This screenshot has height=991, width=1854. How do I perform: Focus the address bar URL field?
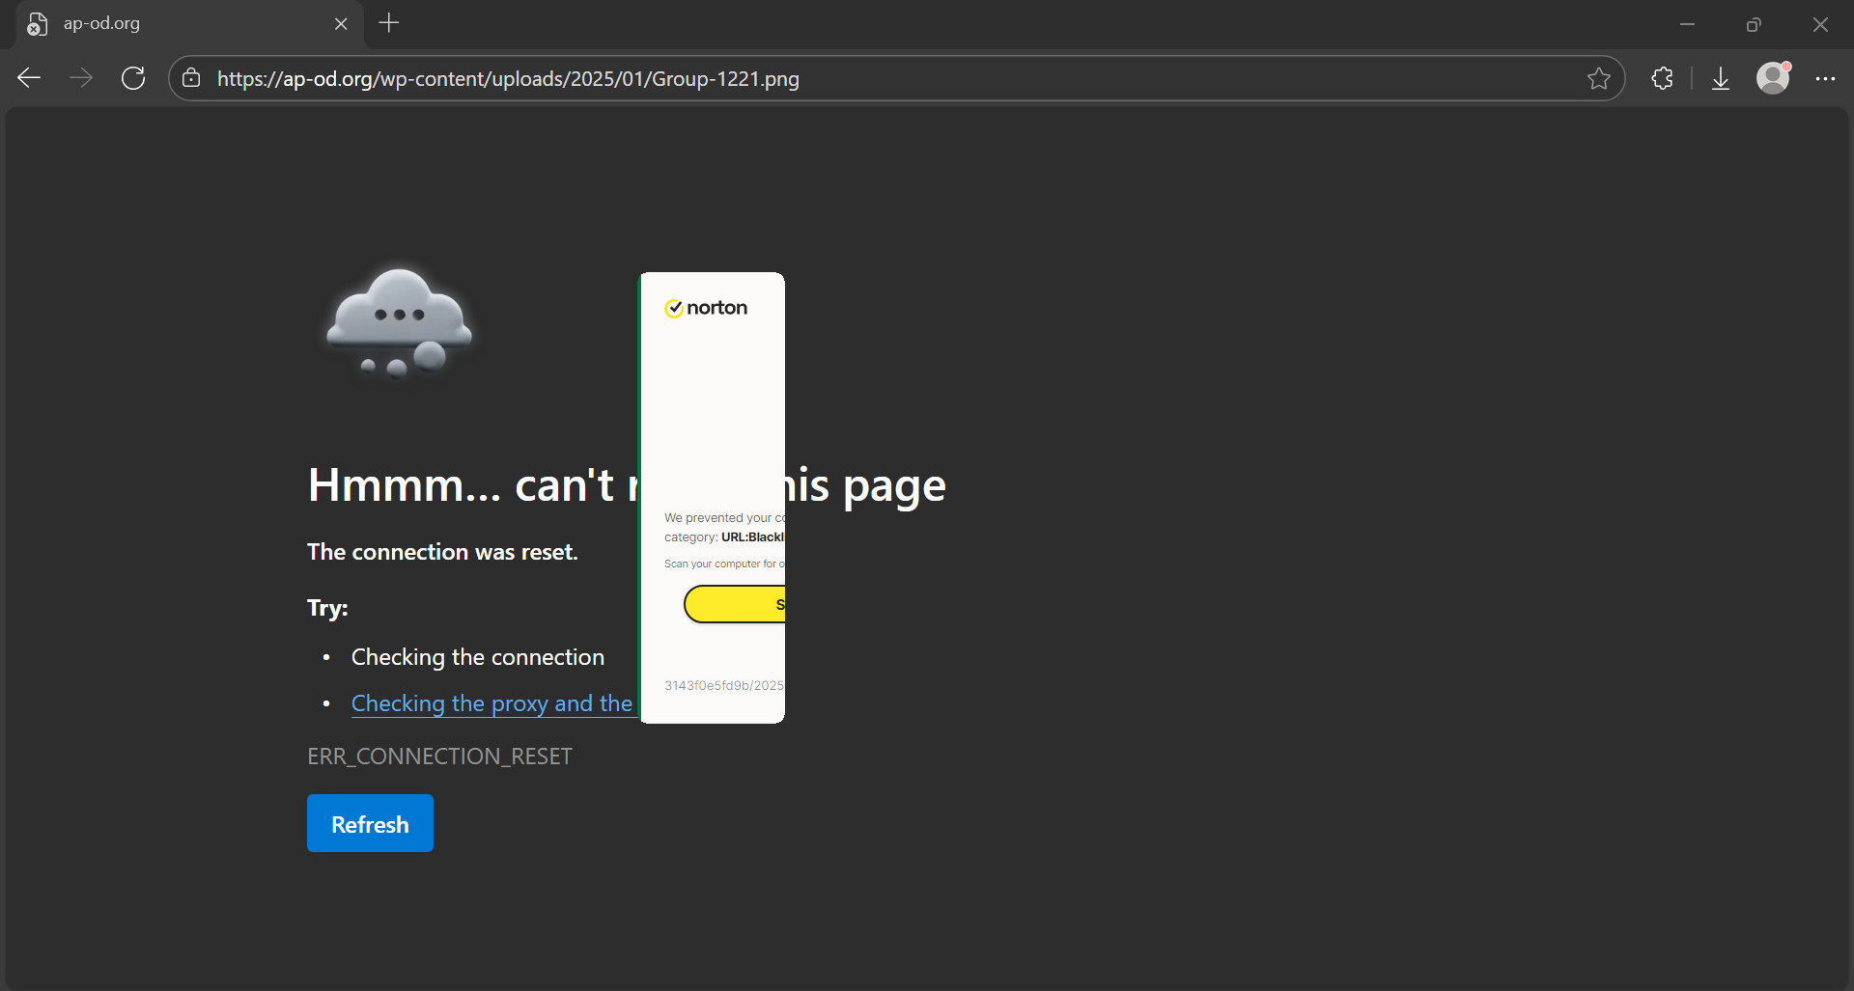tap(869, 78)
